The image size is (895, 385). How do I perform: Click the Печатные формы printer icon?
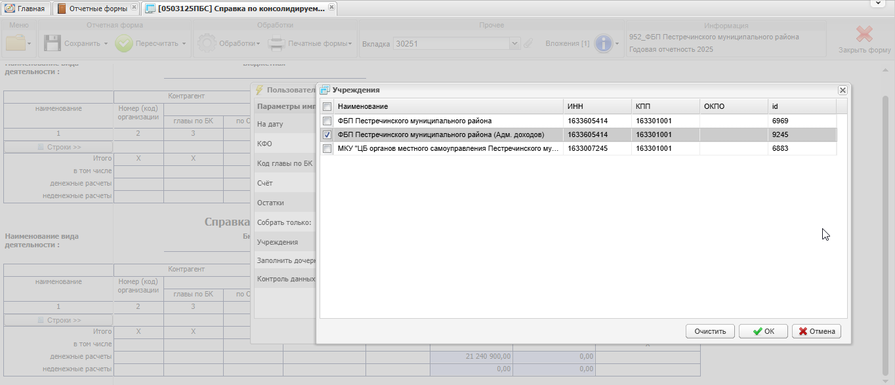276,43
